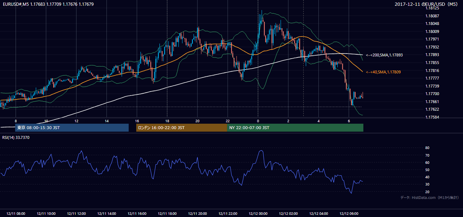Click RSI scale value 80
463x217 pixels.
click(x=427, y=148)
